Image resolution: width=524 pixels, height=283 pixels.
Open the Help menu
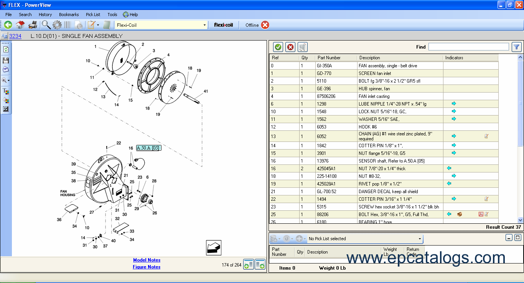130,15
